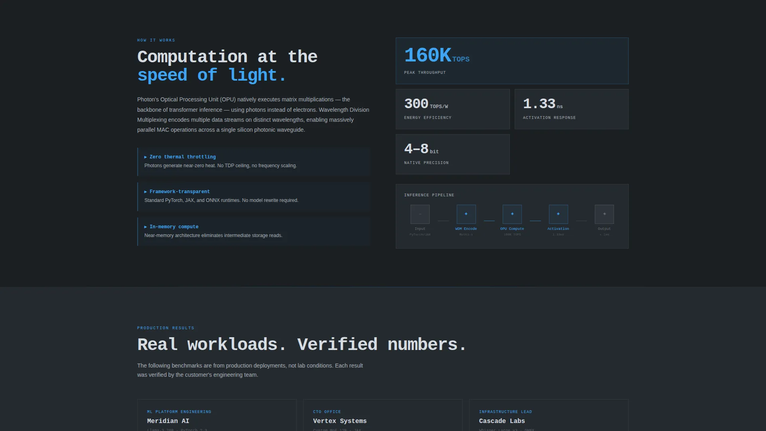Open the Vertex Systems testimonial card
This screenshot has width=766, height=431.
coord(383,415)
